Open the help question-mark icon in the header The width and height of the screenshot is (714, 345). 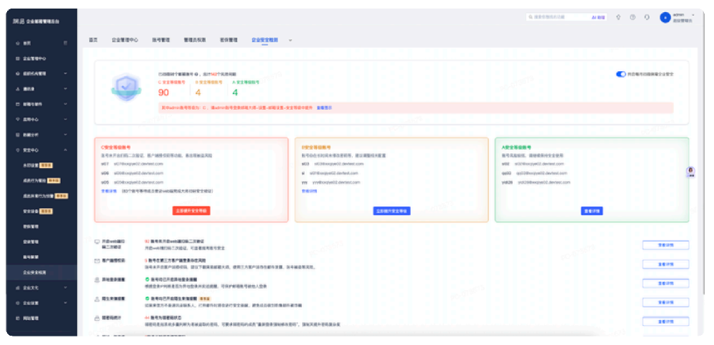click(x=633, y=17)
